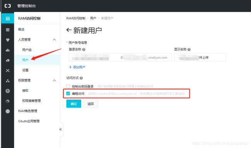This screenshot has height=148, width=251.
Task: Click the 用户账号信息 label
Action: (78, 43)
